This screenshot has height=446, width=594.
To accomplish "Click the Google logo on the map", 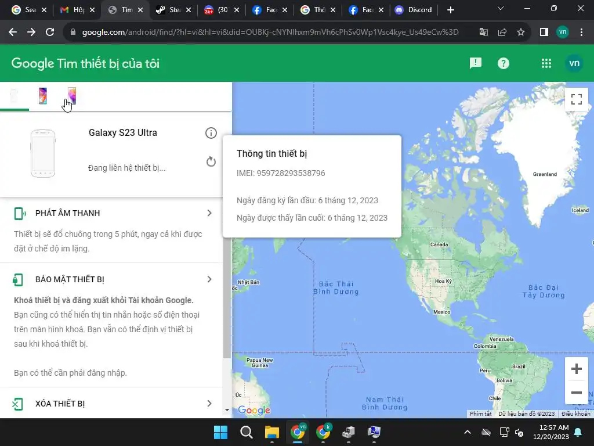I will click(x=254, y=411).
